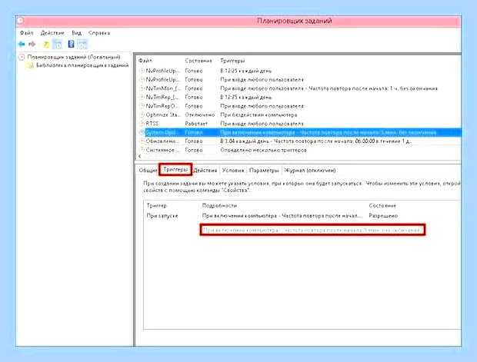Open the Файл menu
477x362 pixels.
(26, 33)
